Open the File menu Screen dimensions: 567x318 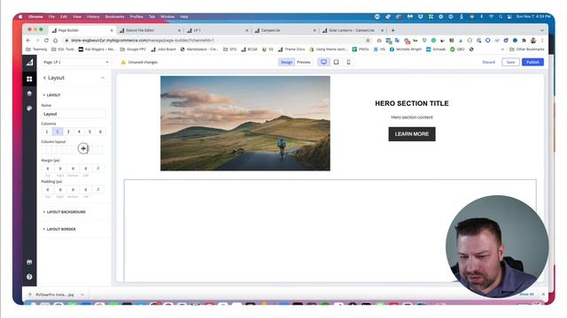coord(51,17)
